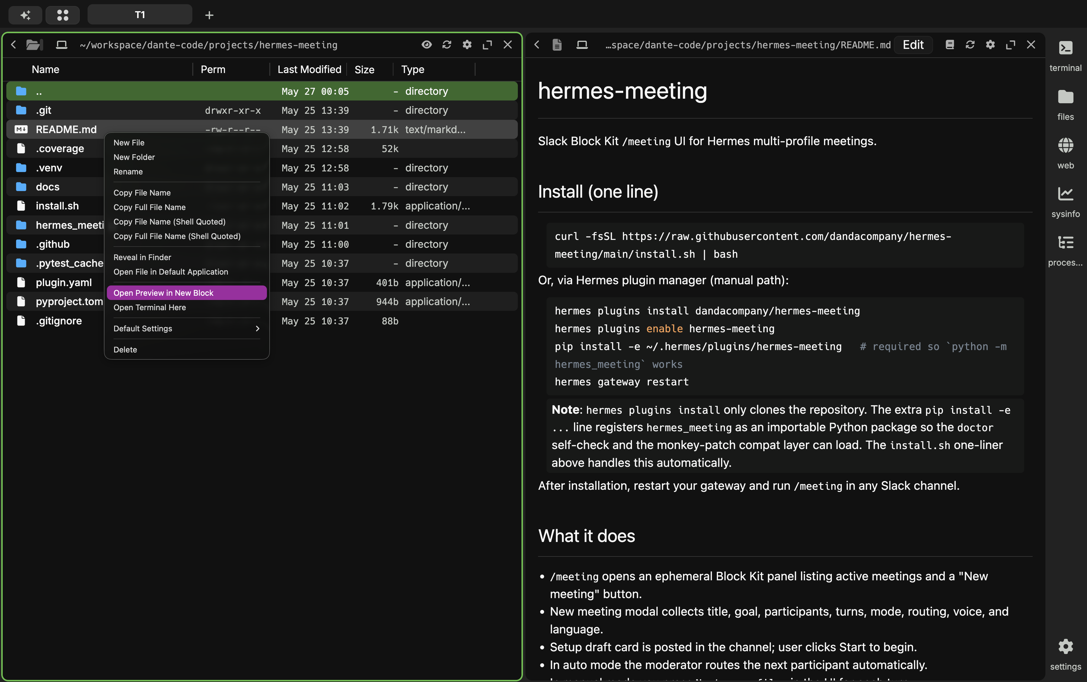Open web widget from sidebar
The width and height of the screenshot is (1087, 682).
coord(1065,153)
